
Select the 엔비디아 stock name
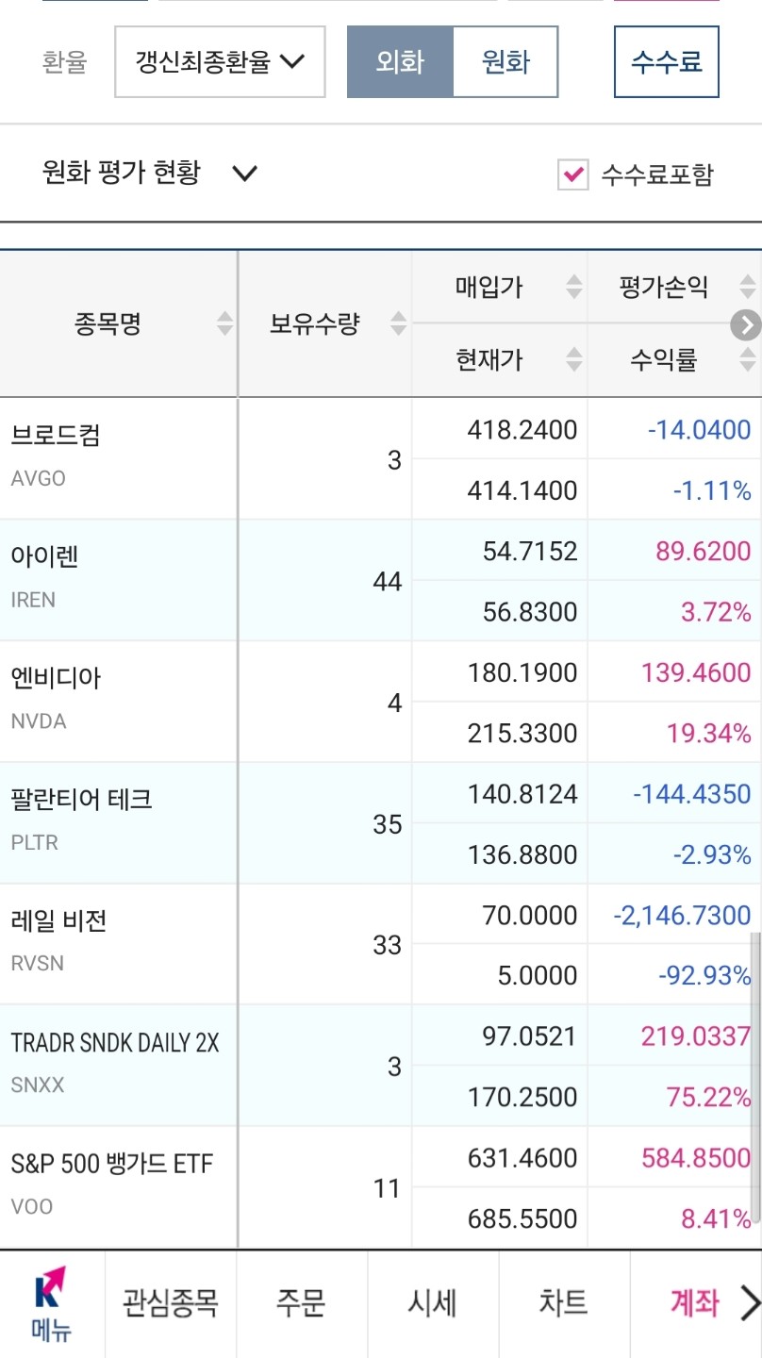(56, 678)
